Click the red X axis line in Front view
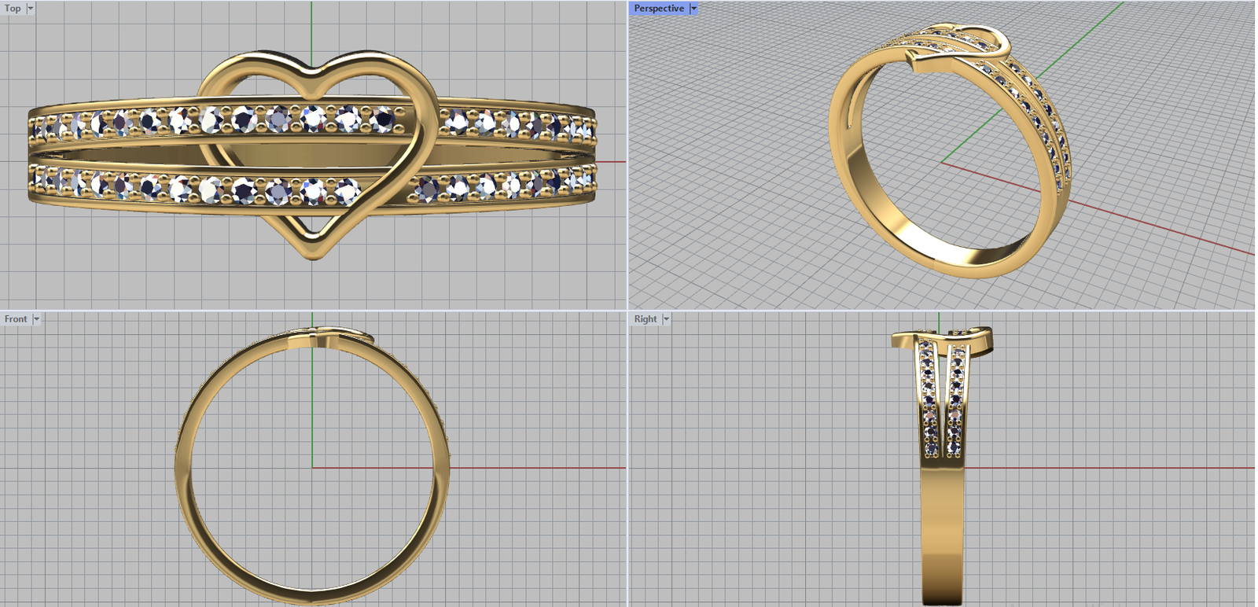Screen dimensions: 1258x607 pyautogui.click(x=535, y=468)
